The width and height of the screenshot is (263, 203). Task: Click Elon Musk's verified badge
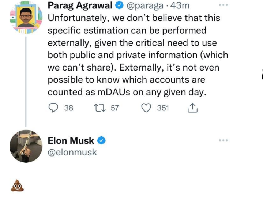coord(101,140)
